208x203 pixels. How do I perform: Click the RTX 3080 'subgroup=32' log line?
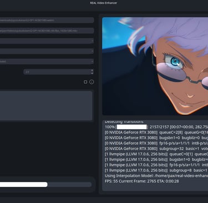click(156, 149)
